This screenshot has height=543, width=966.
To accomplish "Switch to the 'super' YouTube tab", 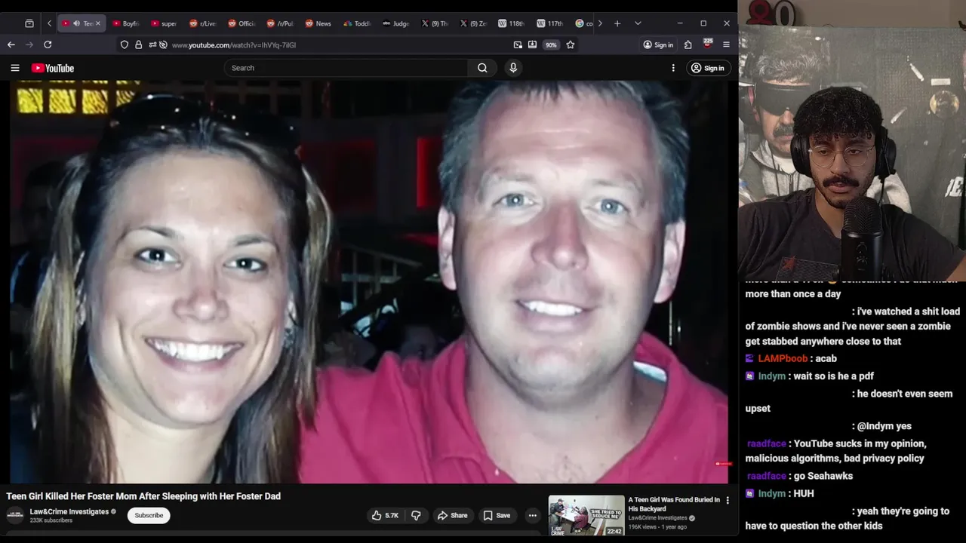I will (x=164, y=23).
